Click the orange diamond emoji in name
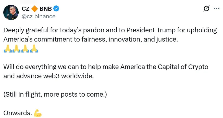 point(35,9)
